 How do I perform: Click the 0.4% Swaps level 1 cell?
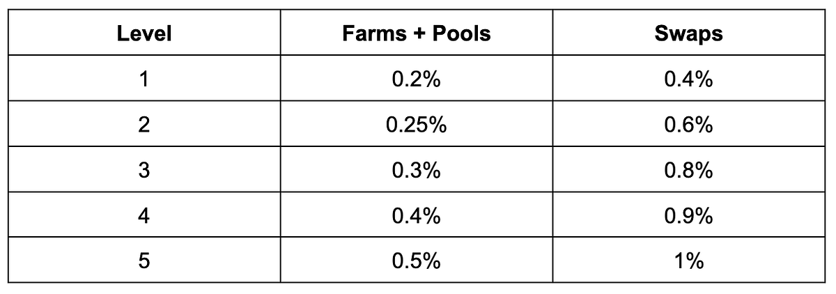point(688,79)
